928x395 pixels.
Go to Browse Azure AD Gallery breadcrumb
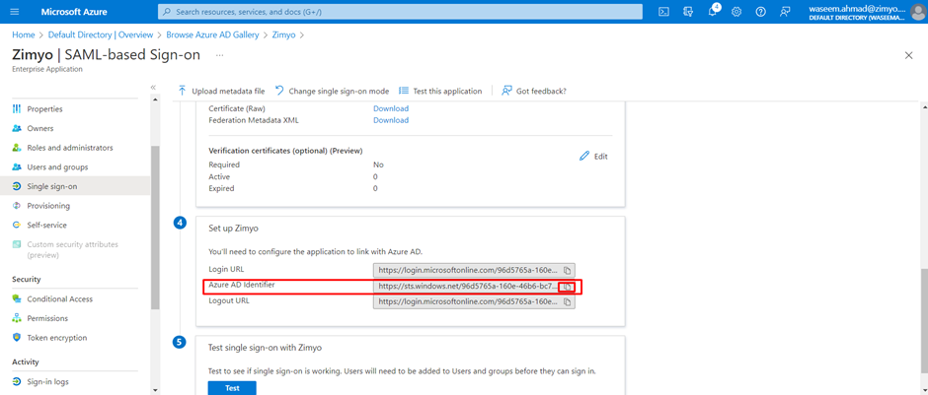tap(212, 34)
